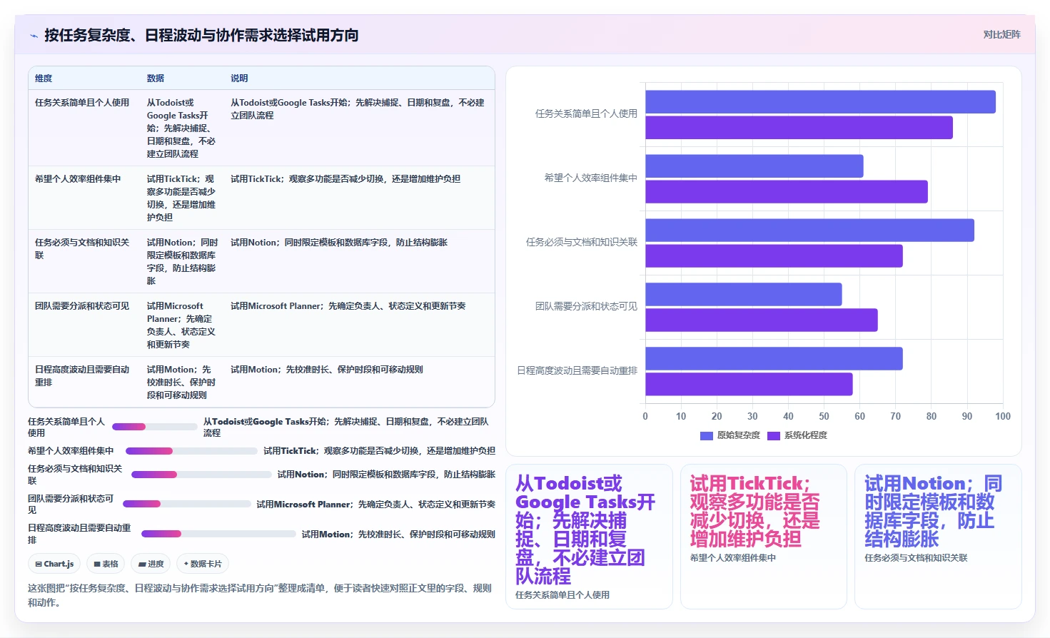Click progress bar for 任务必须与文档和知识关联
Viewport: 1050px width, 638px height.
[x=201, y=475]
